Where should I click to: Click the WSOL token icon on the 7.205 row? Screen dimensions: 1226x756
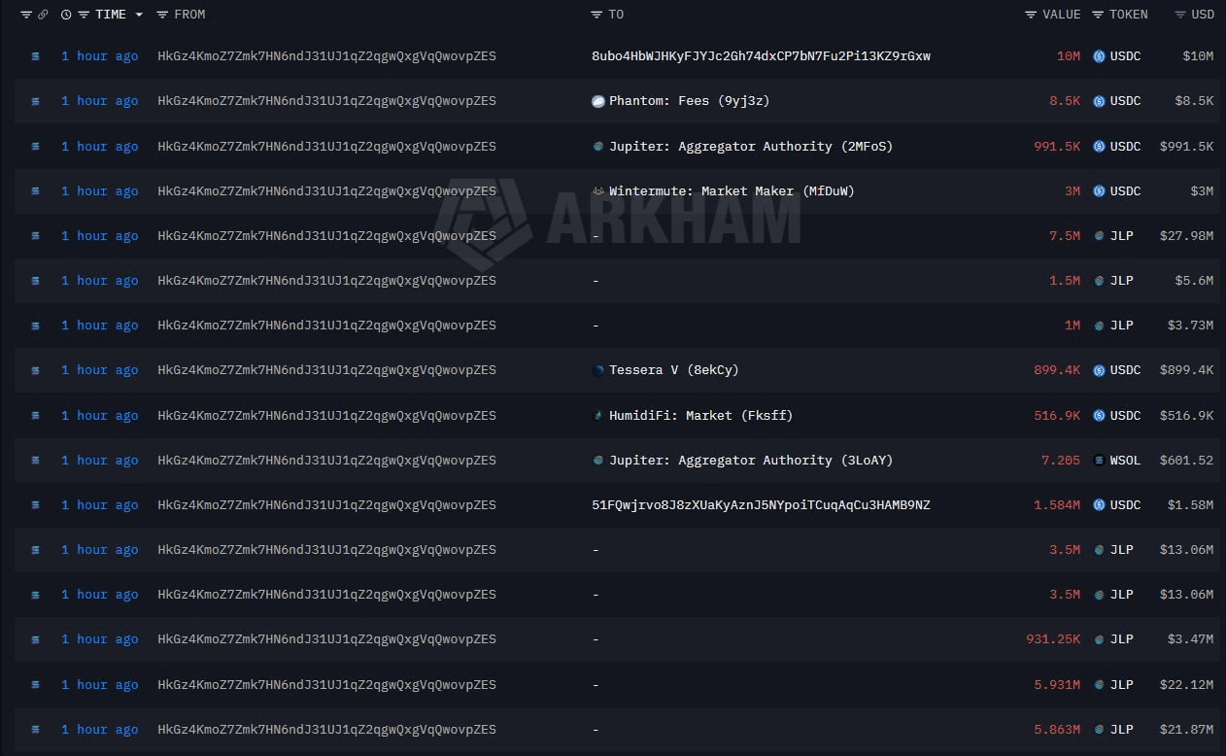(1098, 460)
